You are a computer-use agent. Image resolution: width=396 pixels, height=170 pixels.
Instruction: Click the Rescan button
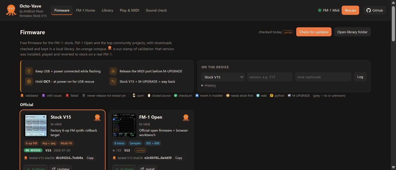[x=350, y=10]
